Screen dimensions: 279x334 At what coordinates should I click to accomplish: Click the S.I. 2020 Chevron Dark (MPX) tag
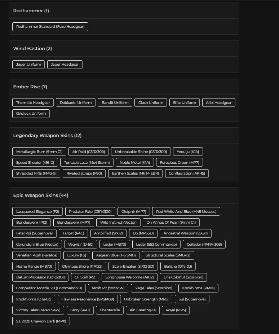pos(41,321)
